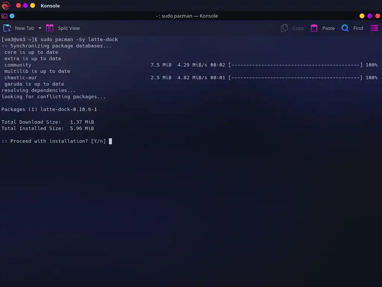Click the '7.5 MiB' download size value

[x=161, y=65]
